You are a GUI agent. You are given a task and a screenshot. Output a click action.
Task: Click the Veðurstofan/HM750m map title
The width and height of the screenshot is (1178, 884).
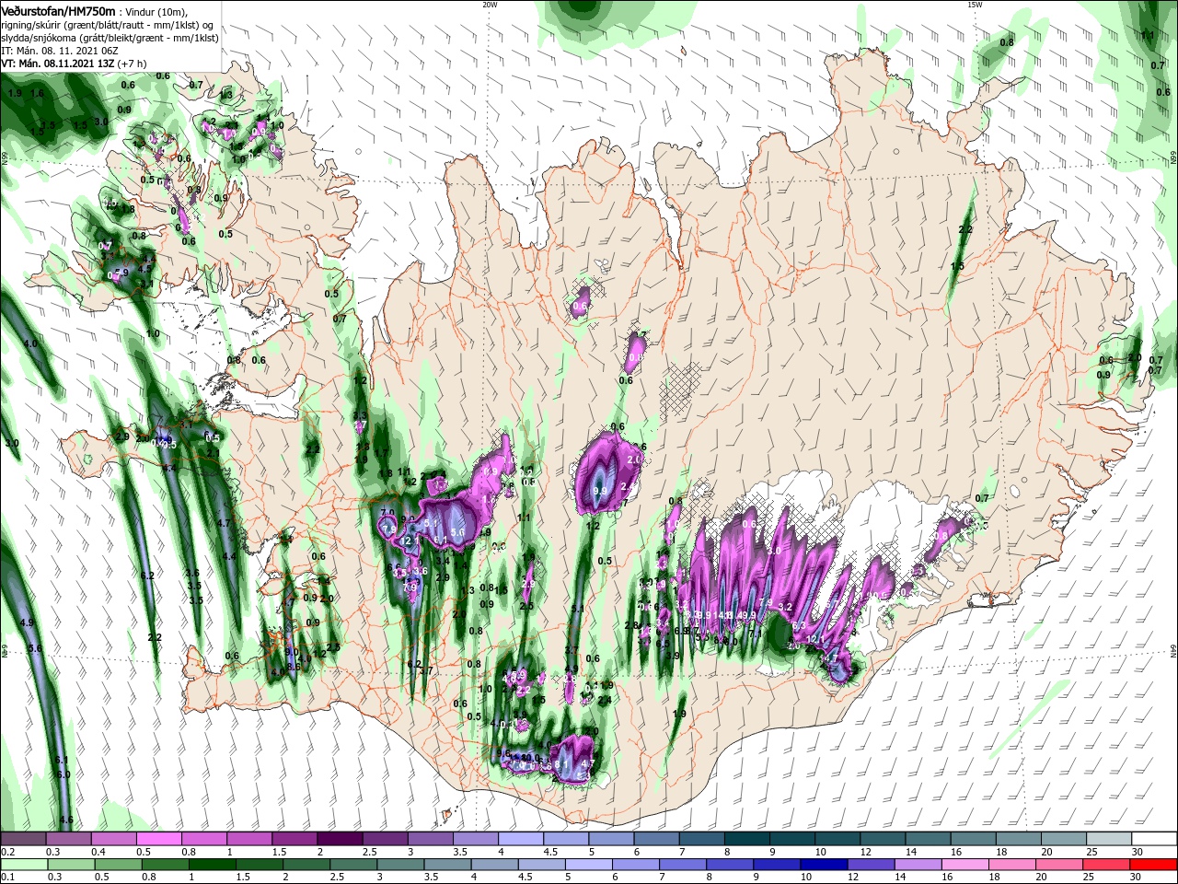(58, 10)
